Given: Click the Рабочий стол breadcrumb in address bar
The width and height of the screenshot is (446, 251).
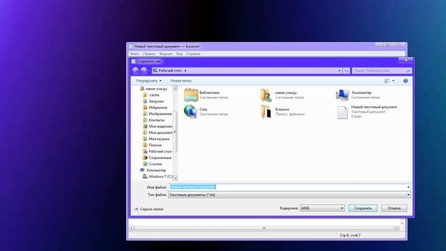Looking at the screenshot, I should pos(170,70).
